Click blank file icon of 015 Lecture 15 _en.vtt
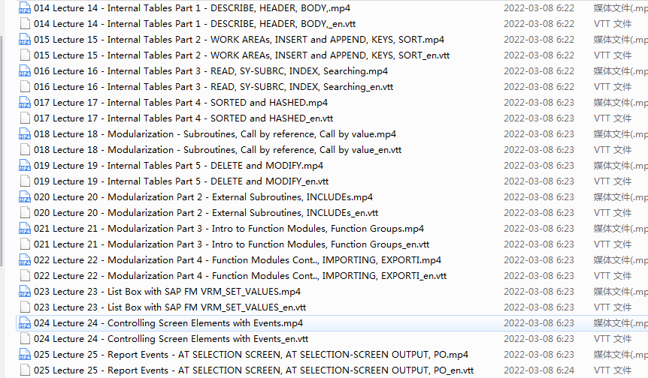Image resolution: width=648 pixels, height=378 pixels. [25, 55]
